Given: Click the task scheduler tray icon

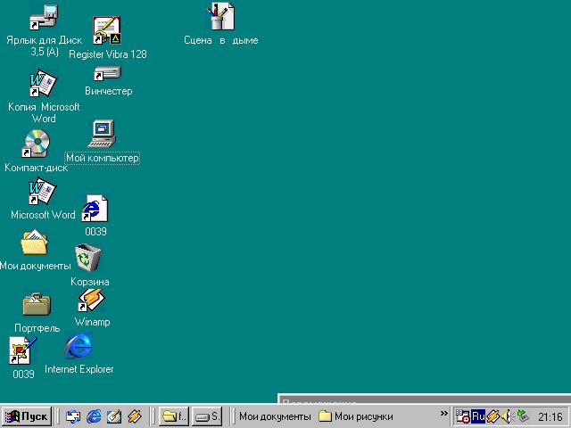Looking at the screenshot, I should (462, 416).
